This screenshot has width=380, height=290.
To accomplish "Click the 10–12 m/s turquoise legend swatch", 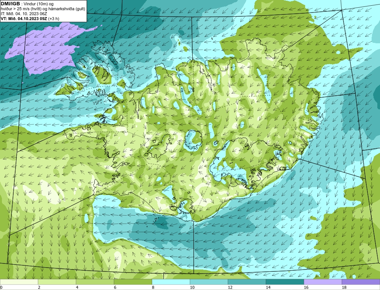I will [209, 282].
